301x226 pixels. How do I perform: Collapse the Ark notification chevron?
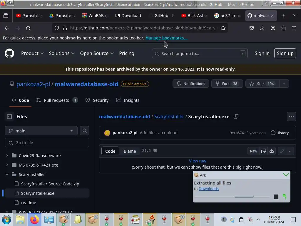point(286,175)
